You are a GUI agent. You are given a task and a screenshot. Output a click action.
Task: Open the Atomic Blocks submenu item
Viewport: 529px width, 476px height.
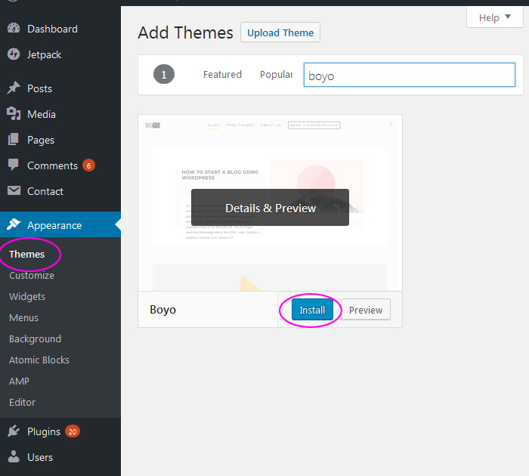(x=39, y=360)
